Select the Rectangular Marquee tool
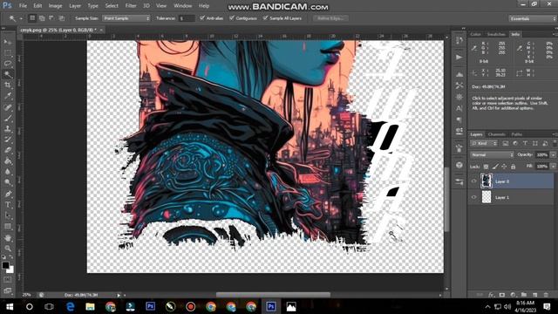The image size is (558, 314). point(8,52)
